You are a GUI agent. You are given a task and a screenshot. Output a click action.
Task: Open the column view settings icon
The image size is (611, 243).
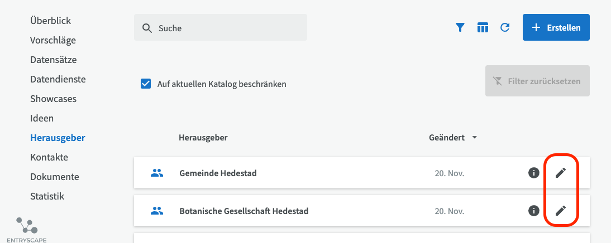pos(483,27)
